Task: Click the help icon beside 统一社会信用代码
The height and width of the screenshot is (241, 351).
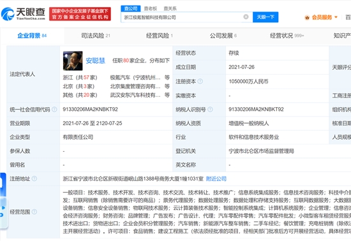Action: [x=54, y=109]
